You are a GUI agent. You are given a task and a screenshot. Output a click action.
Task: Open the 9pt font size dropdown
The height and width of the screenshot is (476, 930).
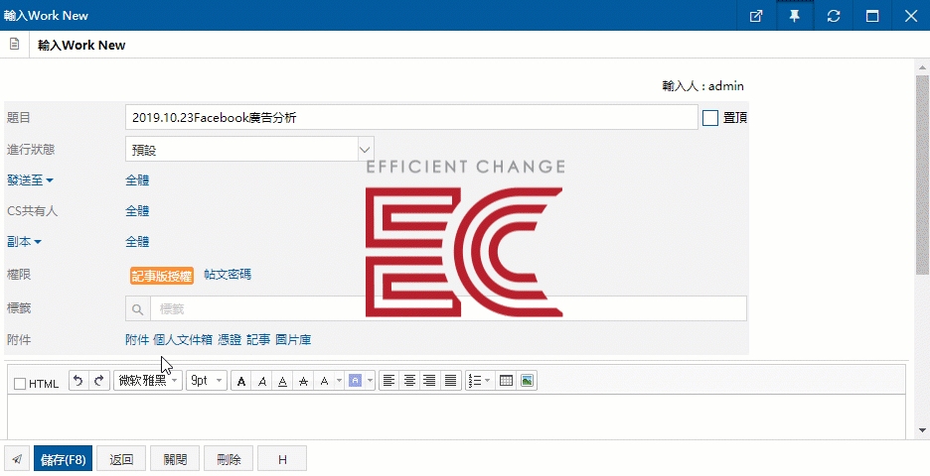click(x=207, y=381)
